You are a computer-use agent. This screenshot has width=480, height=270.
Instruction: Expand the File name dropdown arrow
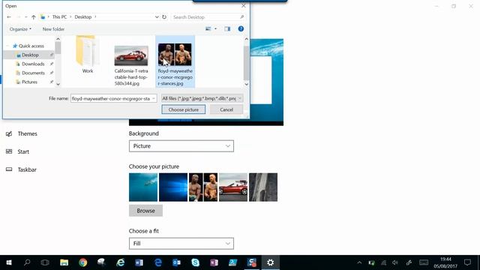click(154, 98)
